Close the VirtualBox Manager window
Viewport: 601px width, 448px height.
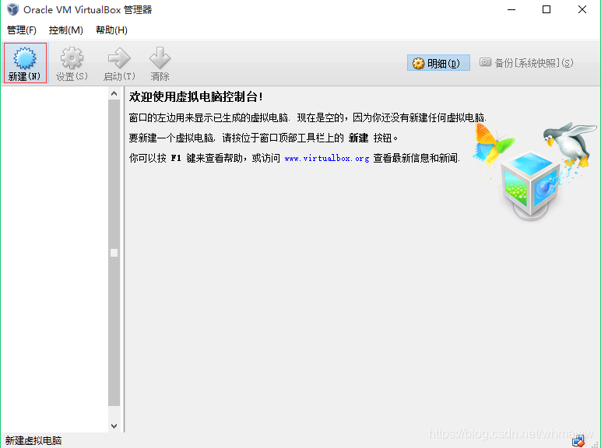[x=582, y=9]
